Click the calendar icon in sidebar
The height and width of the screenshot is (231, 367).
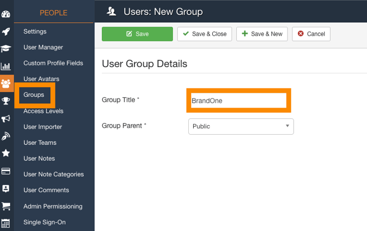[x=6, y=224]
